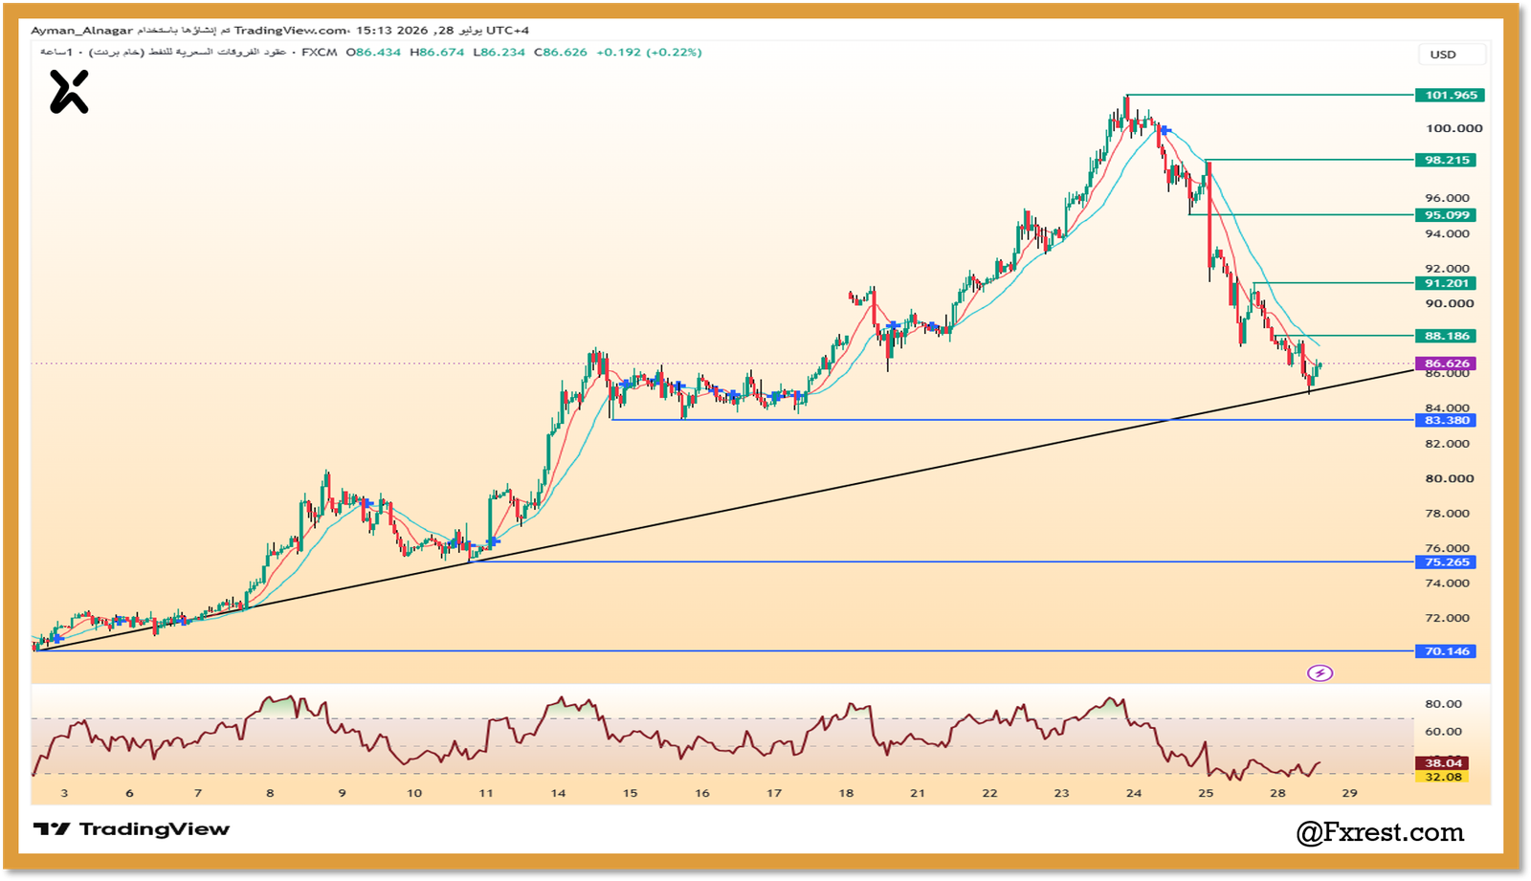This screenshot has width=1531, height=881.
Task: Click the date label 11 on time axis
Action: pos(486,793)
